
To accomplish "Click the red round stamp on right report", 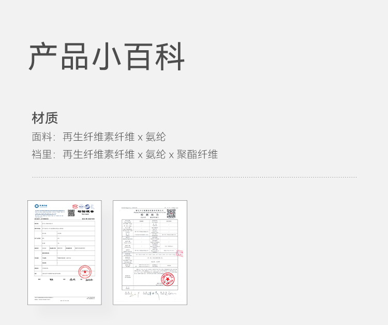I will pos(168,279).
